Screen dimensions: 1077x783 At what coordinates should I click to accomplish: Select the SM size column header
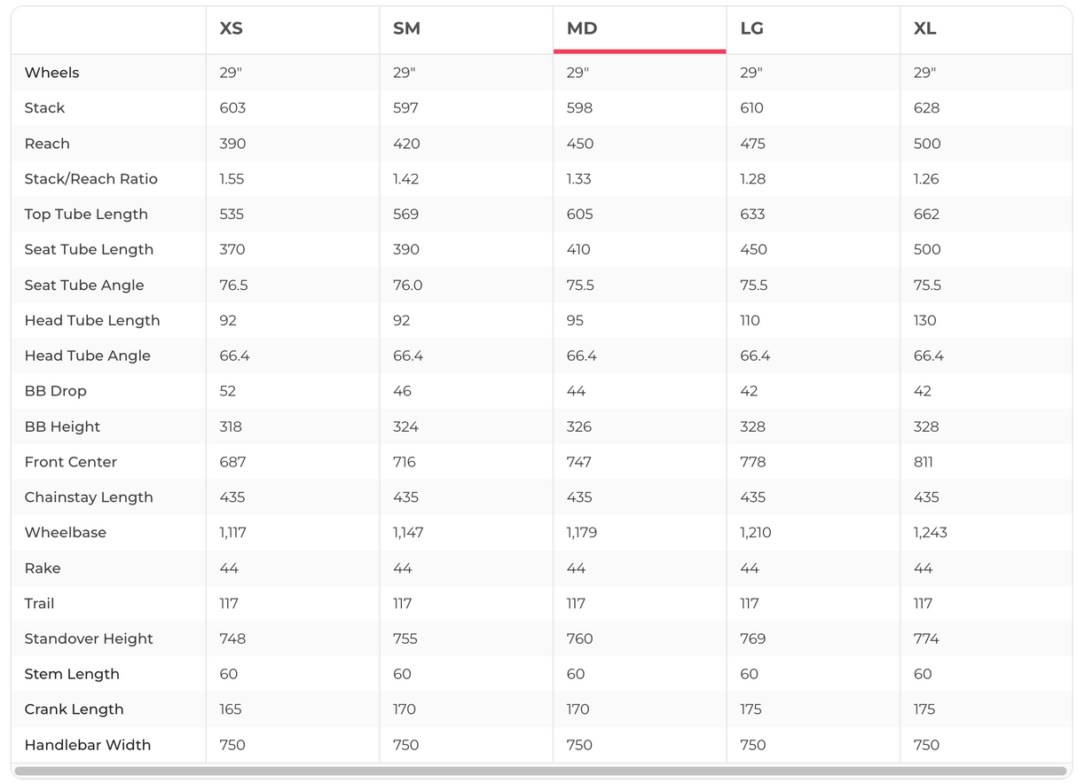click(406, 28)
